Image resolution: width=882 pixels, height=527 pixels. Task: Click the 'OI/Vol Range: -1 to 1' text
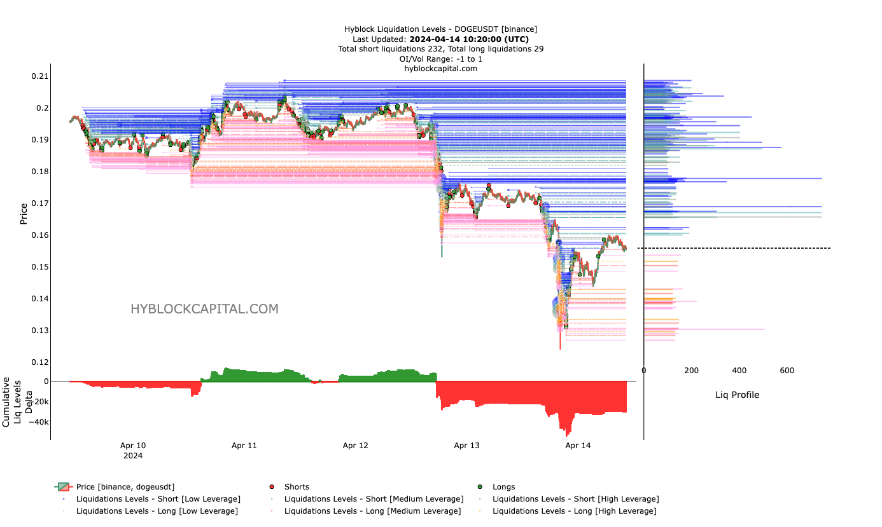click(x=440, y=58)
